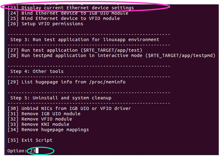The height and width of the screenshot is (157, 219).
Task: Select Remove hugepage mappings entry
Action: [55, 130]
